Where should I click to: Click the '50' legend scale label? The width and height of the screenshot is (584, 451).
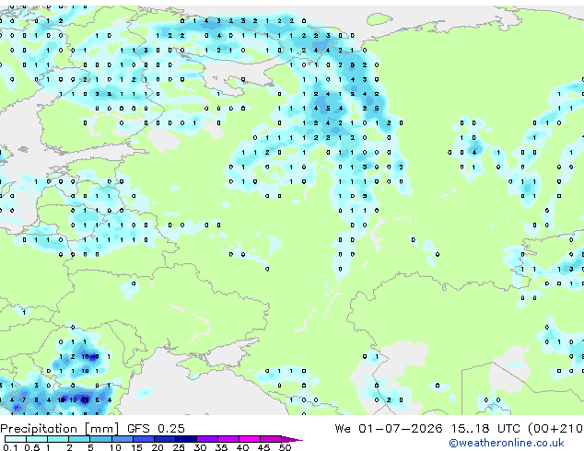[285, 447]
